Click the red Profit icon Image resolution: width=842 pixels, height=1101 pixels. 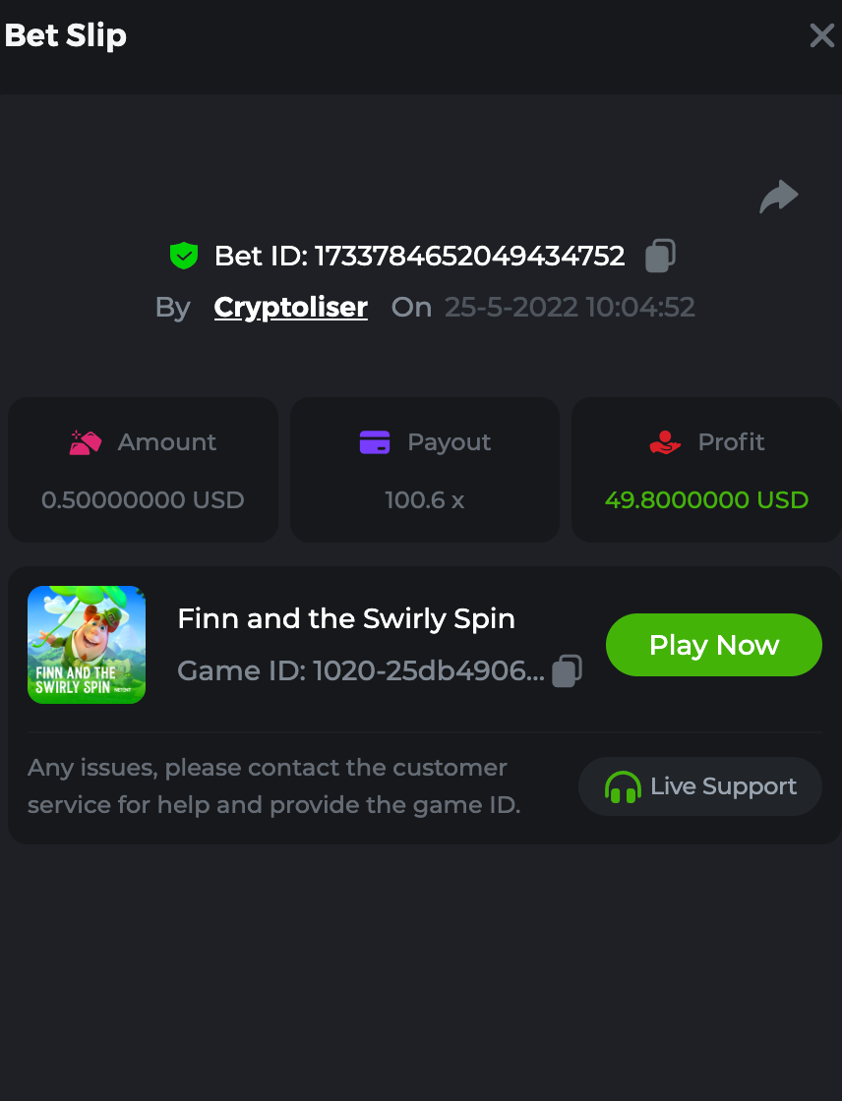point(666,442)
